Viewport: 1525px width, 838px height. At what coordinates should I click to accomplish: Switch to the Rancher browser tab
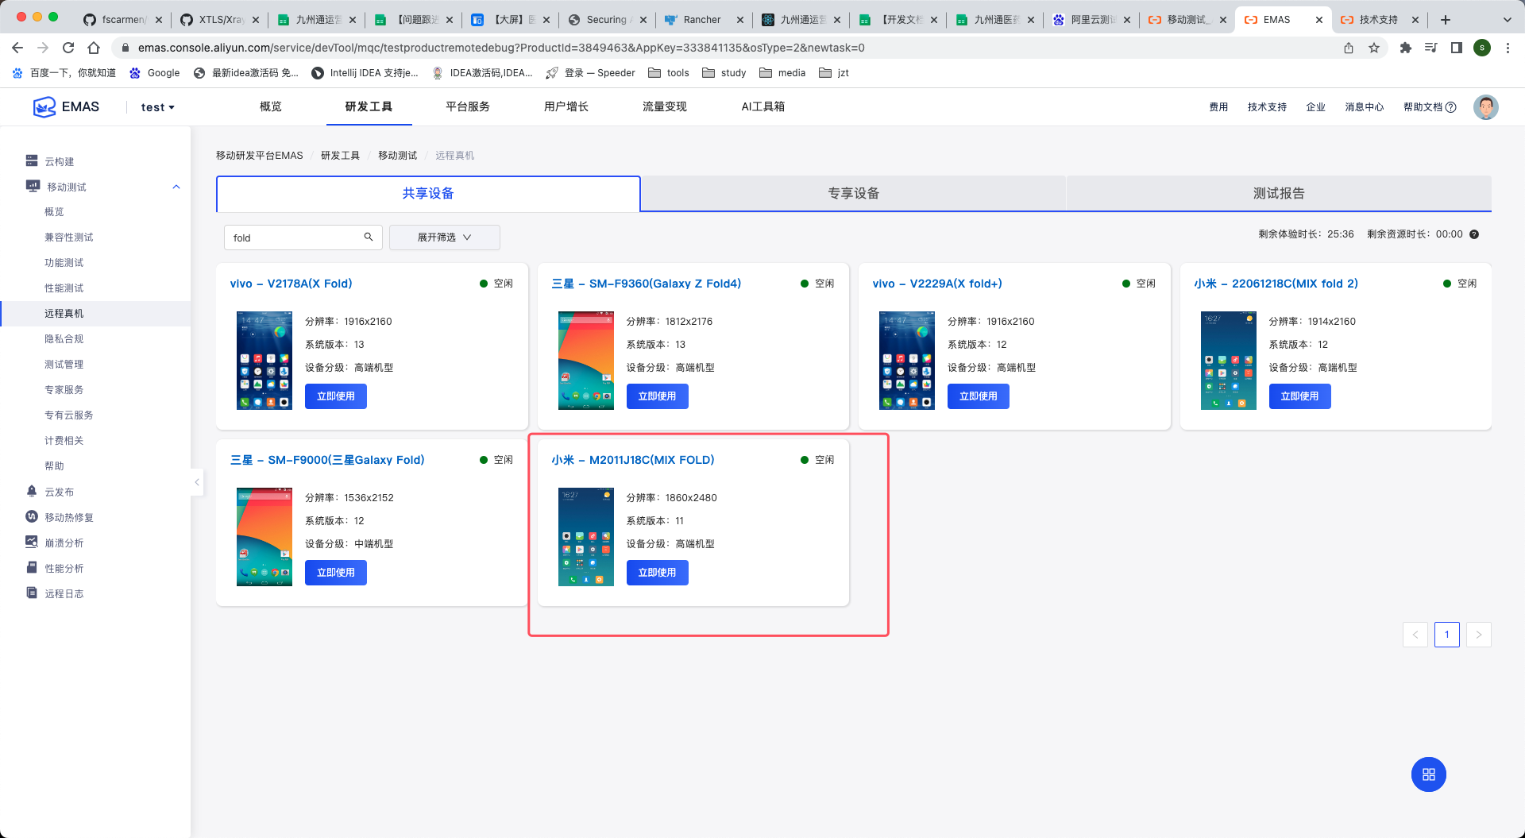click(702, 20)
